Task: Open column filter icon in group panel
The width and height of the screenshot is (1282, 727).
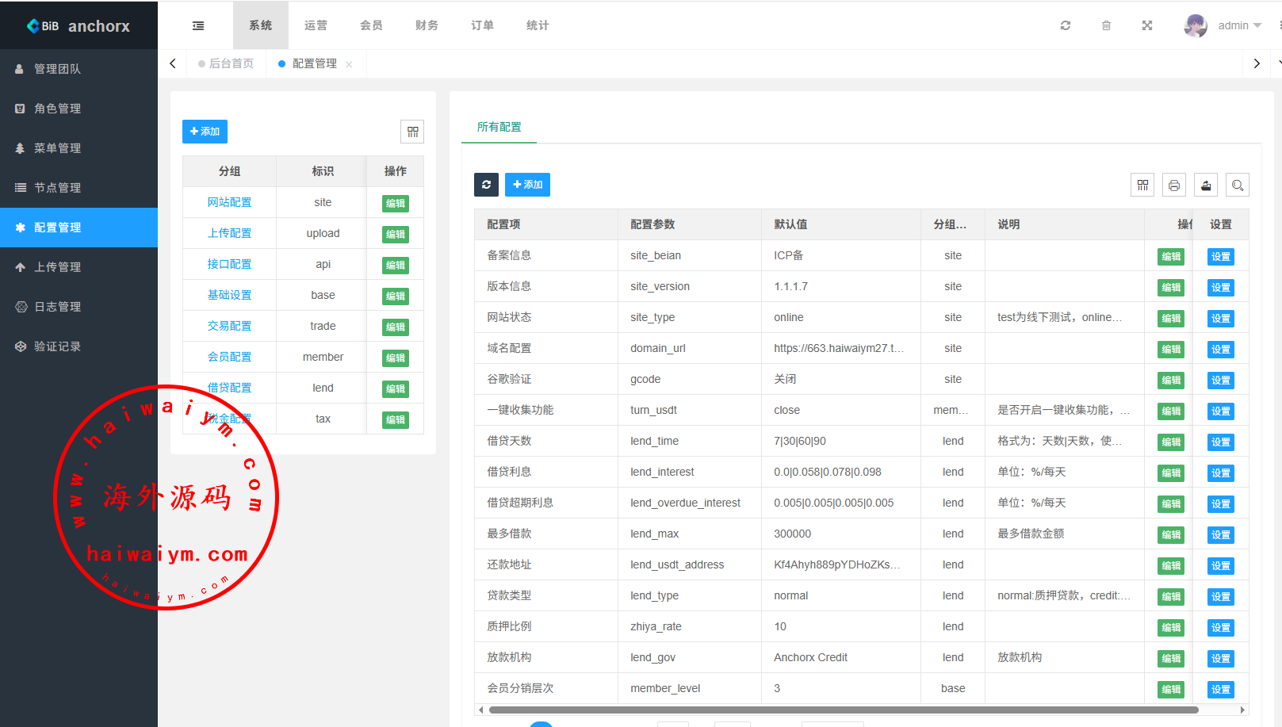Action: tap(412, 132)
